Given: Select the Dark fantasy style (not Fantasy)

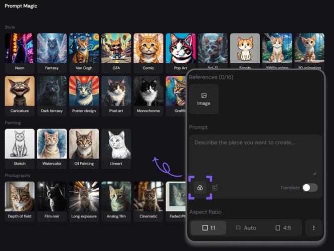Looking at the screenshot, I should pos(52,96).
